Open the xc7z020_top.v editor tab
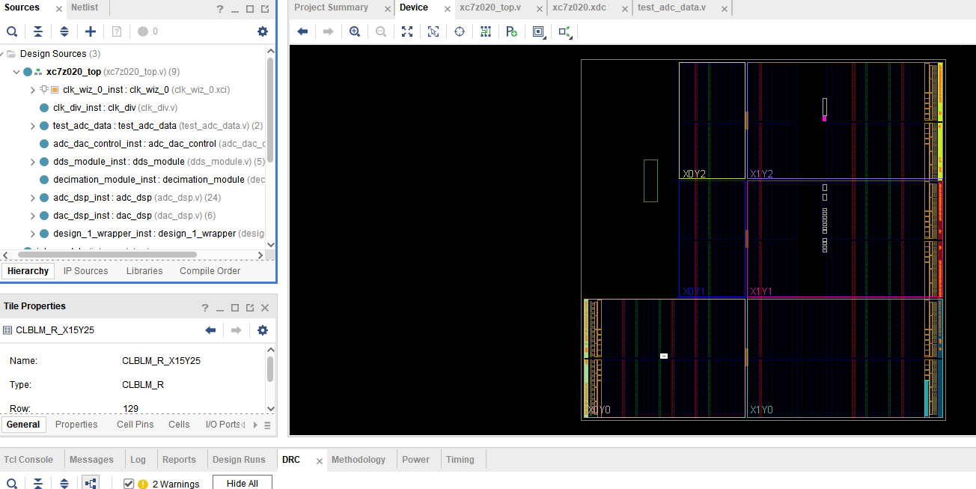This screenshot has width=976, height=489. 490,7
